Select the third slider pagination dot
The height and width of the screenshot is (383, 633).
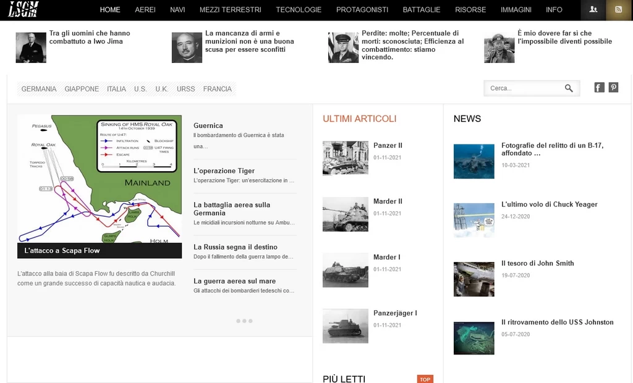[x=250, y=321]
